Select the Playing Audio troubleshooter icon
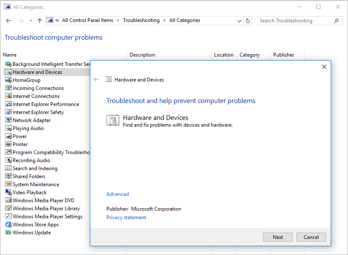Viewport: 348px width, 255px height. click(x=8, y=128)
